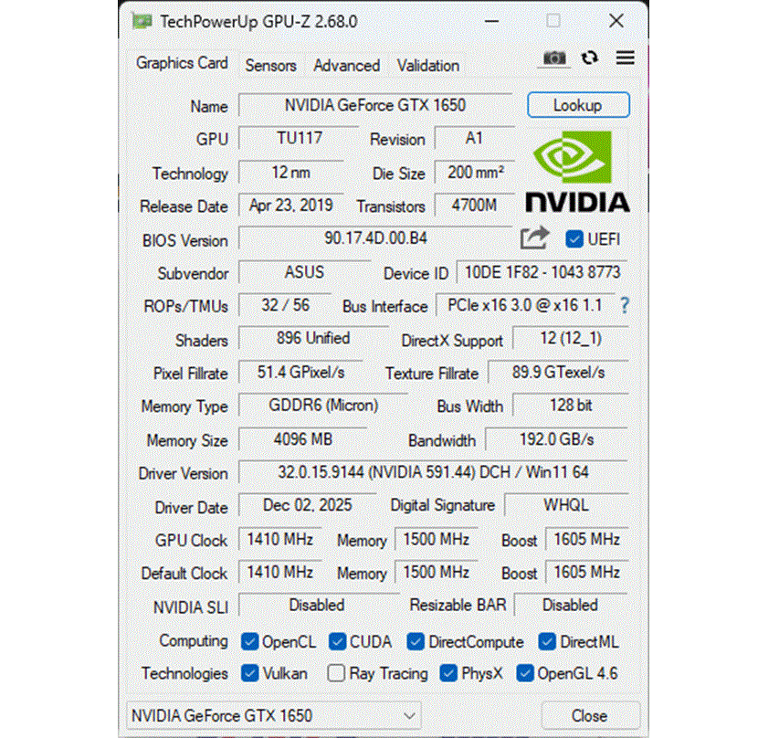Click the TechPowerUp GPU-Z 2.68.0 title text
The height and width of the screenshot is (738, 758).
pyautogui.click(x=258, y=22)
